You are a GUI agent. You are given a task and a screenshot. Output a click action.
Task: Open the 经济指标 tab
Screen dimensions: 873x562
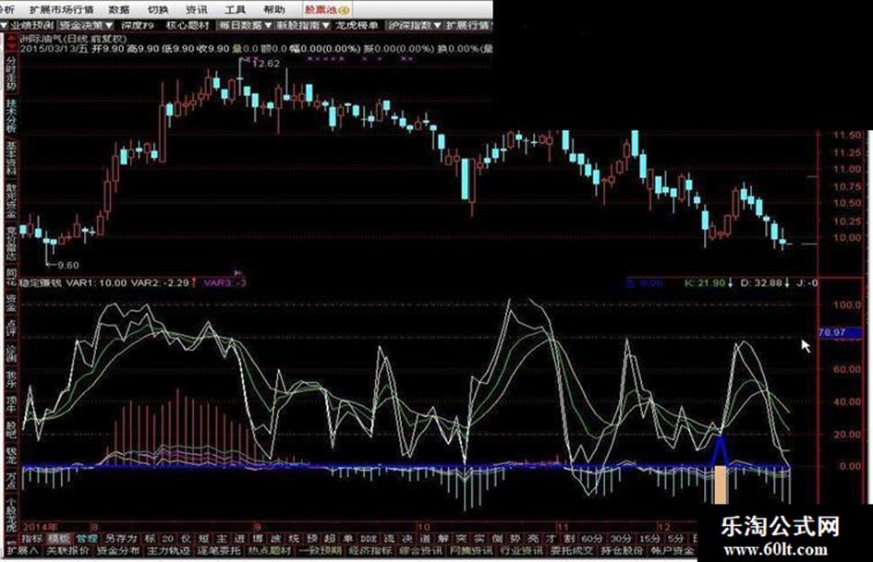370,551
